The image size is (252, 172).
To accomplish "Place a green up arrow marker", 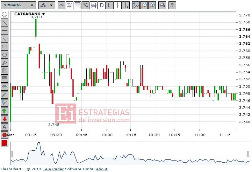I will 5,111.
